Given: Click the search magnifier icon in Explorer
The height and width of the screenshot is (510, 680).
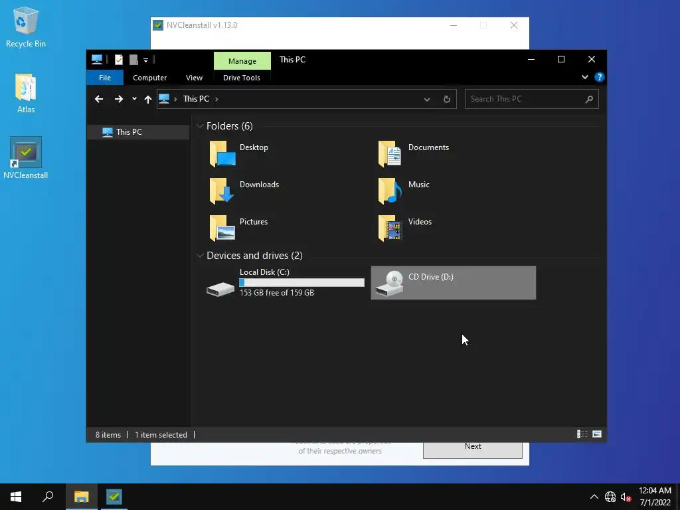Looking at the screenshot, I should tap(589, 100).
